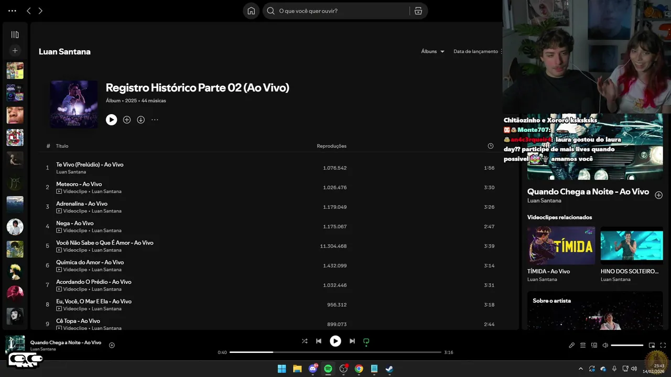Enter fullscreen player view
The height and width of the screenshot is (377, 671).
coord(663,346)
